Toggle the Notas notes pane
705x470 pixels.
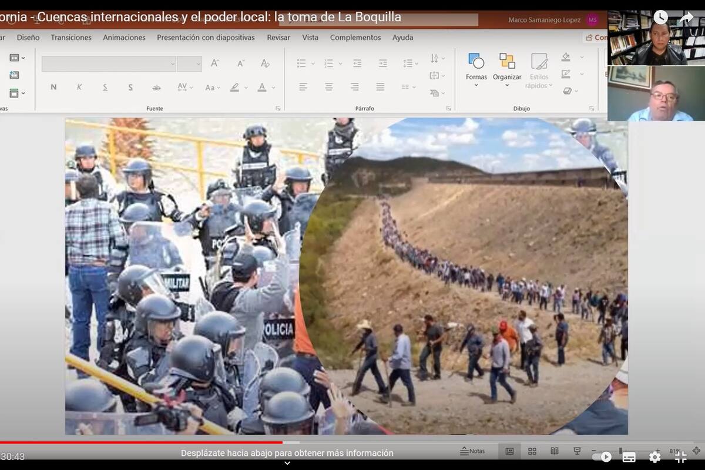tap(472, 451)
